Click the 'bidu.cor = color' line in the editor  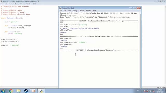[16, 28]
